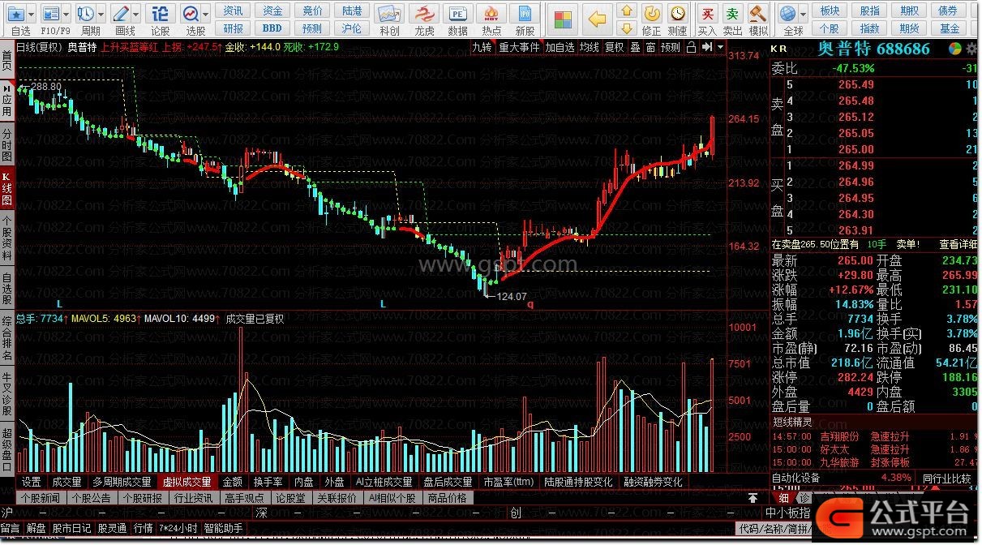
Task: Open the 个股新闻 tab
Action: [40, 498]
